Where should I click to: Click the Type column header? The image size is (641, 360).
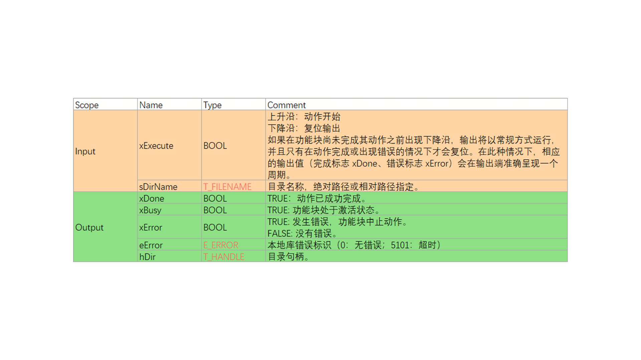click(212, 105)
